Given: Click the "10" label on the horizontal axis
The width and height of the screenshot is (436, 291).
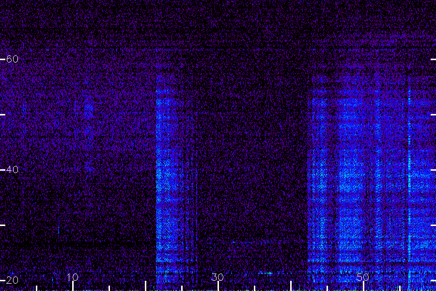Looking at the screenshot, I should point(73,277).
